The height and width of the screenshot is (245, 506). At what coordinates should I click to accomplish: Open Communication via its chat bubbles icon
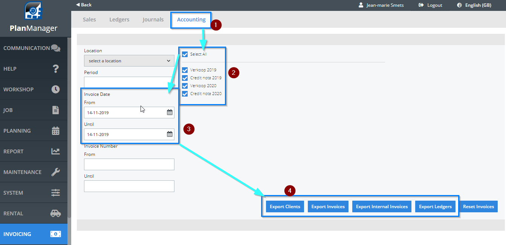click(x=55, y=48)
